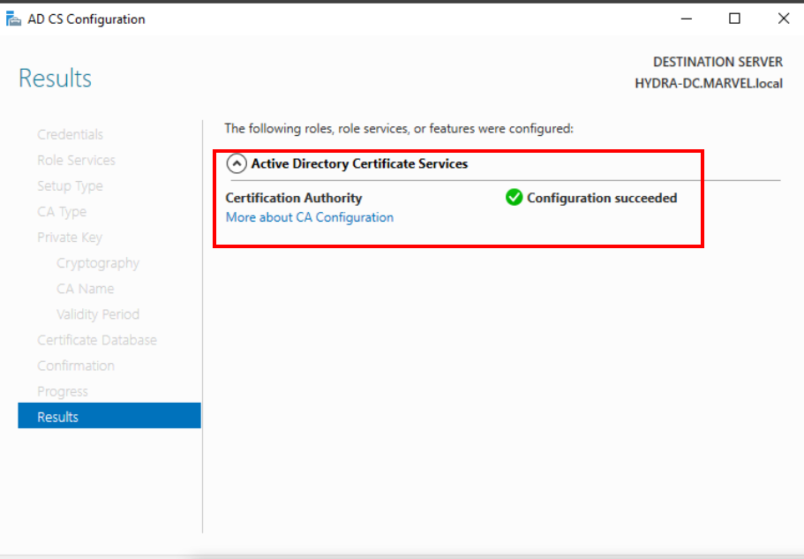Screen dimensions: 804x559
Task: Click the AD CS Configuration title bar icon
Action: coord(13,19)
